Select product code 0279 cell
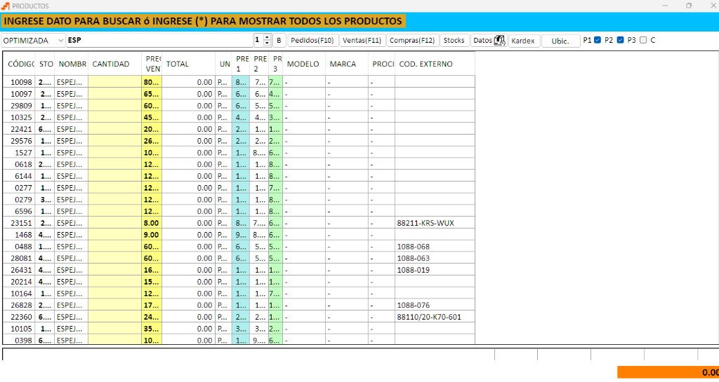This screenshot has width=719, height=382. [x=19, y=200]
